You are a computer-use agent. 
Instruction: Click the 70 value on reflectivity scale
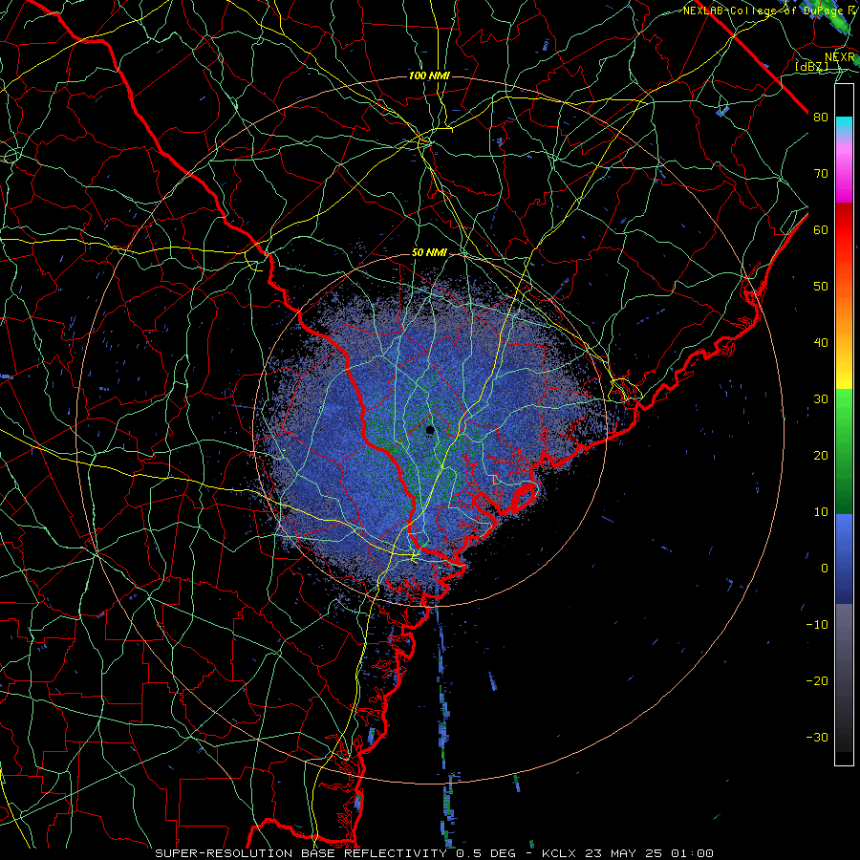coord(821,174)
